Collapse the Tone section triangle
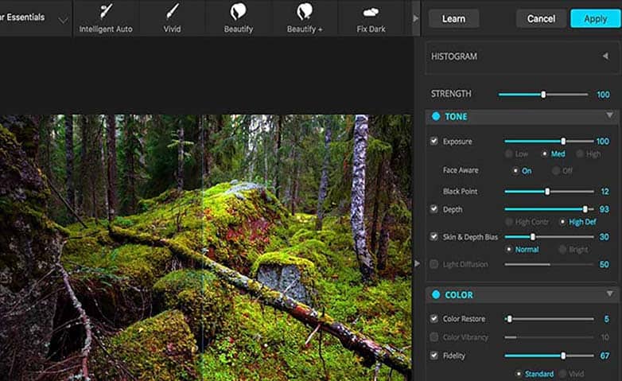The height and width of the screenshot is (381, 622). [x=609, y=115]
